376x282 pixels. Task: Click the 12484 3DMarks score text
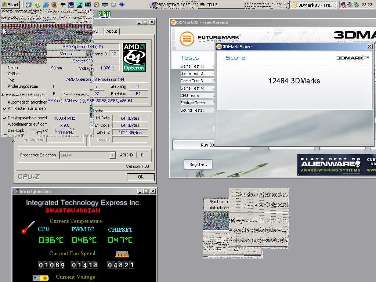[x=294, y=81]
